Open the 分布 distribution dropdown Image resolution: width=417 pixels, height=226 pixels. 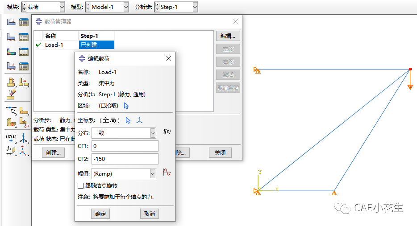coord(153,133)
